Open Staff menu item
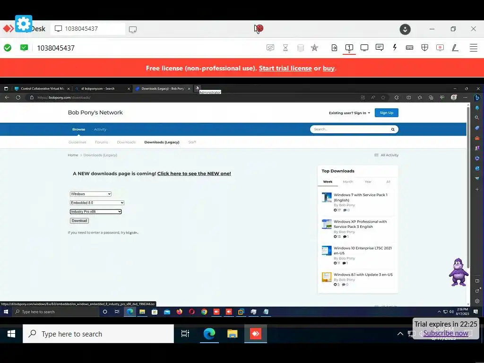Image resolution: width=484 pixels, height=363 pixels. click(x=192, y=142)
